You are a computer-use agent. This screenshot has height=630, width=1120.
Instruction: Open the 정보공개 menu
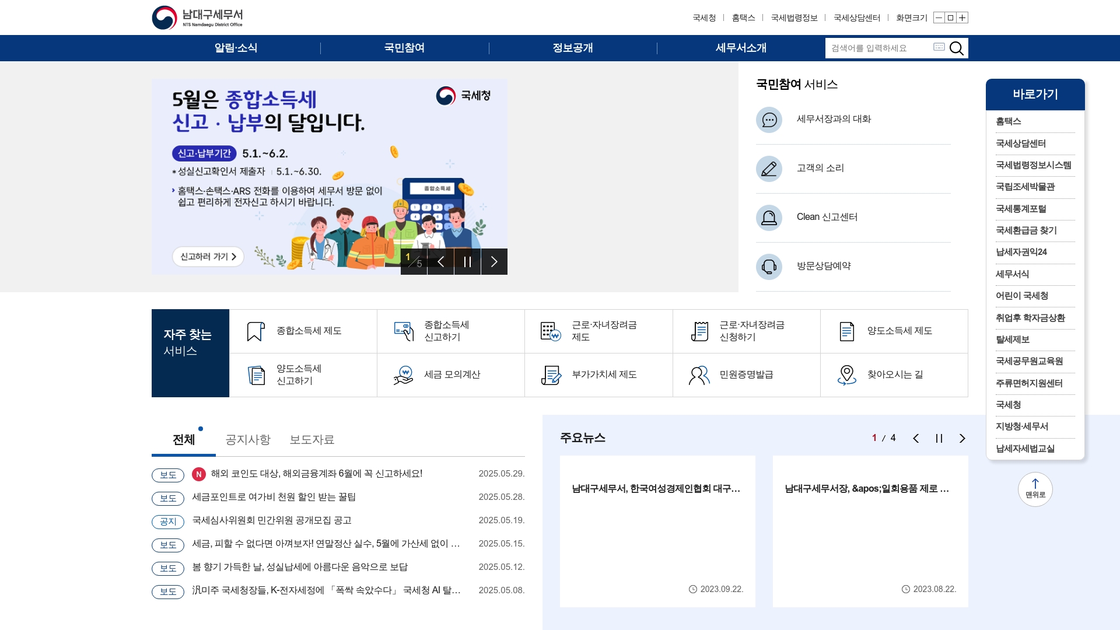(x=573, y=48)
